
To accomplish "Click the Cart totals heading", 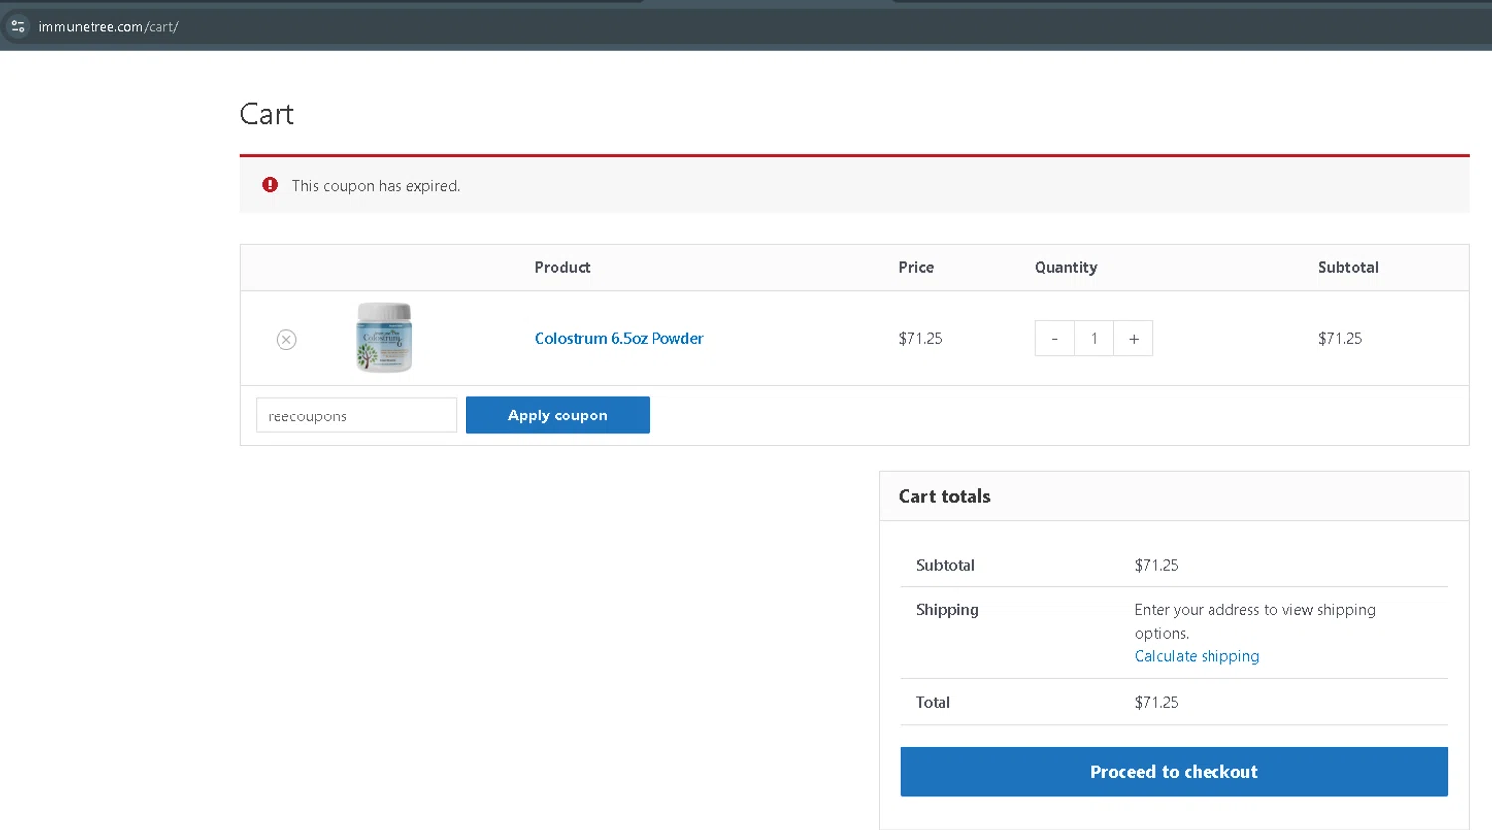I will (x=944, y=496).
